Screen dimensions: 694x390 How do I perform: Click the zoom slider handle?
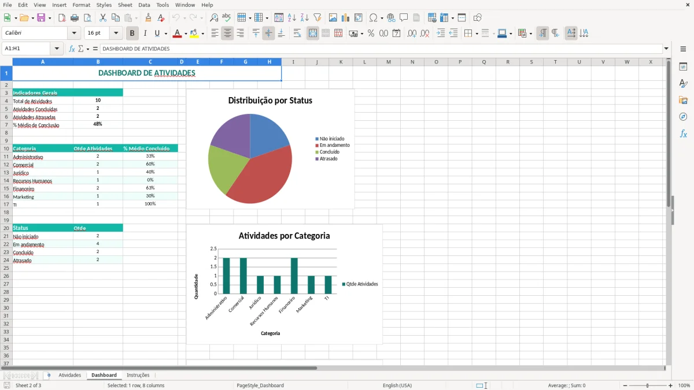click(648, 385)
